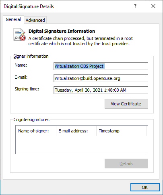This screenshot has width=163, height=195.
Task: Click the signer Name text field
Action: click(101, 66)
